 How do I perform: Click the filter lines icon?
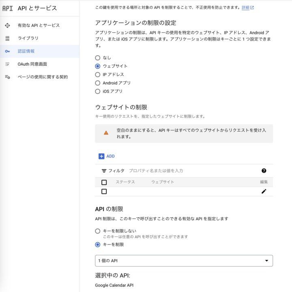[104, 171]
